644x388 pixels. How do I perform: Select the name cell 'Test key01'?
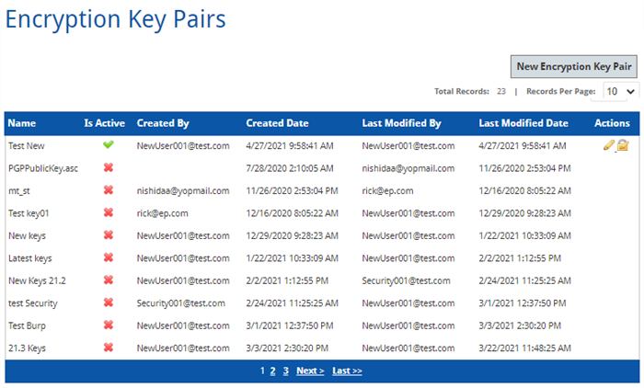point(29,213)
